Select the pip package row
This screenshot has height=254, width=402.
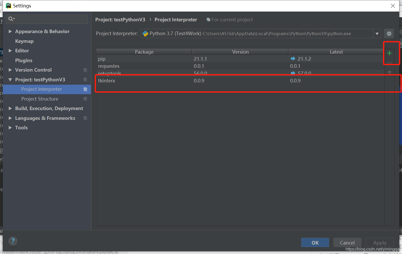click(240, 59)
